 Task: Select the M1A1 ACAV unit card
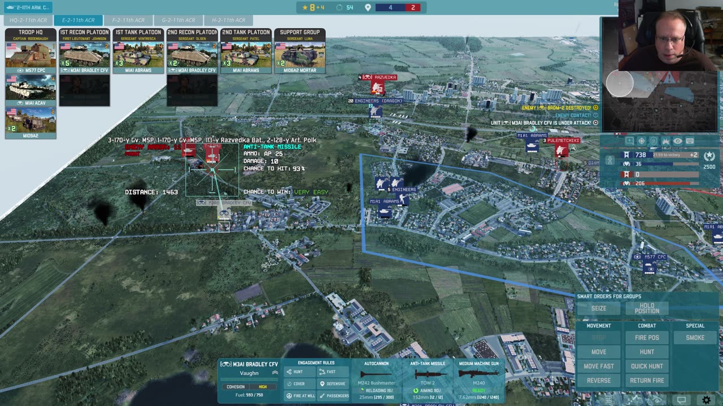pyautogui.click(x=31, y=91)
